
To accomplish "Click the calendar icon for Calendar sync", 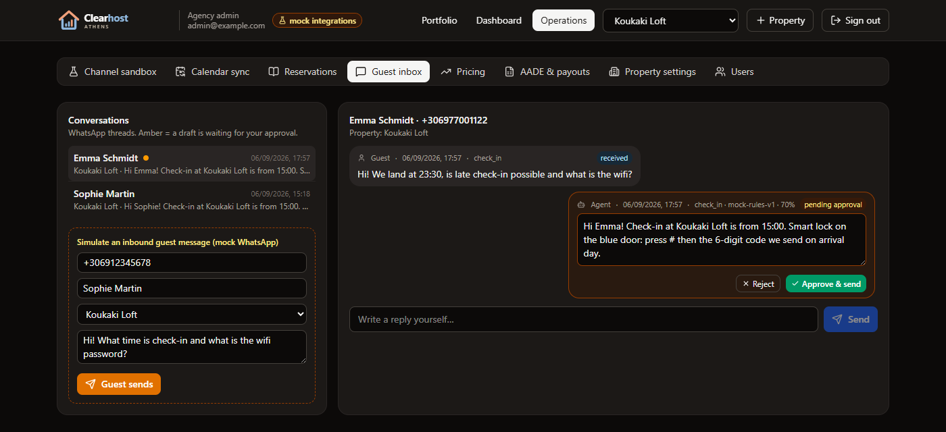I will [x=180, y=72].
